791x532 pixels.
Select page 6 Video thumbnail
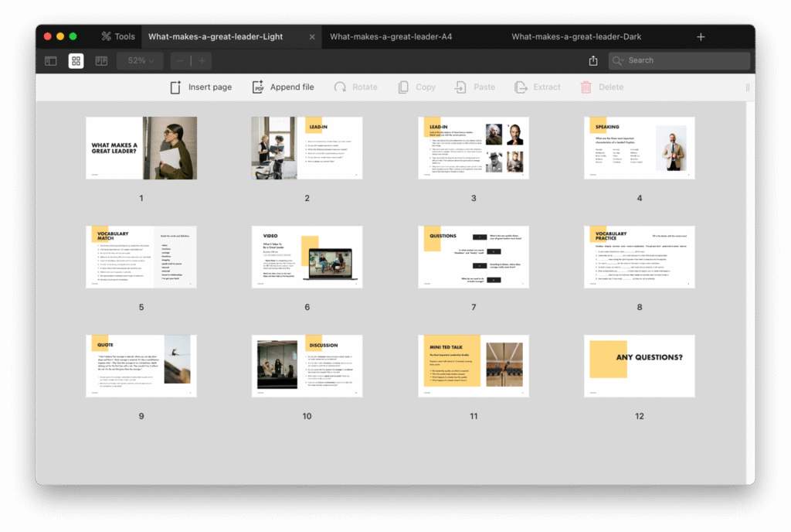(x=307, y=257)
